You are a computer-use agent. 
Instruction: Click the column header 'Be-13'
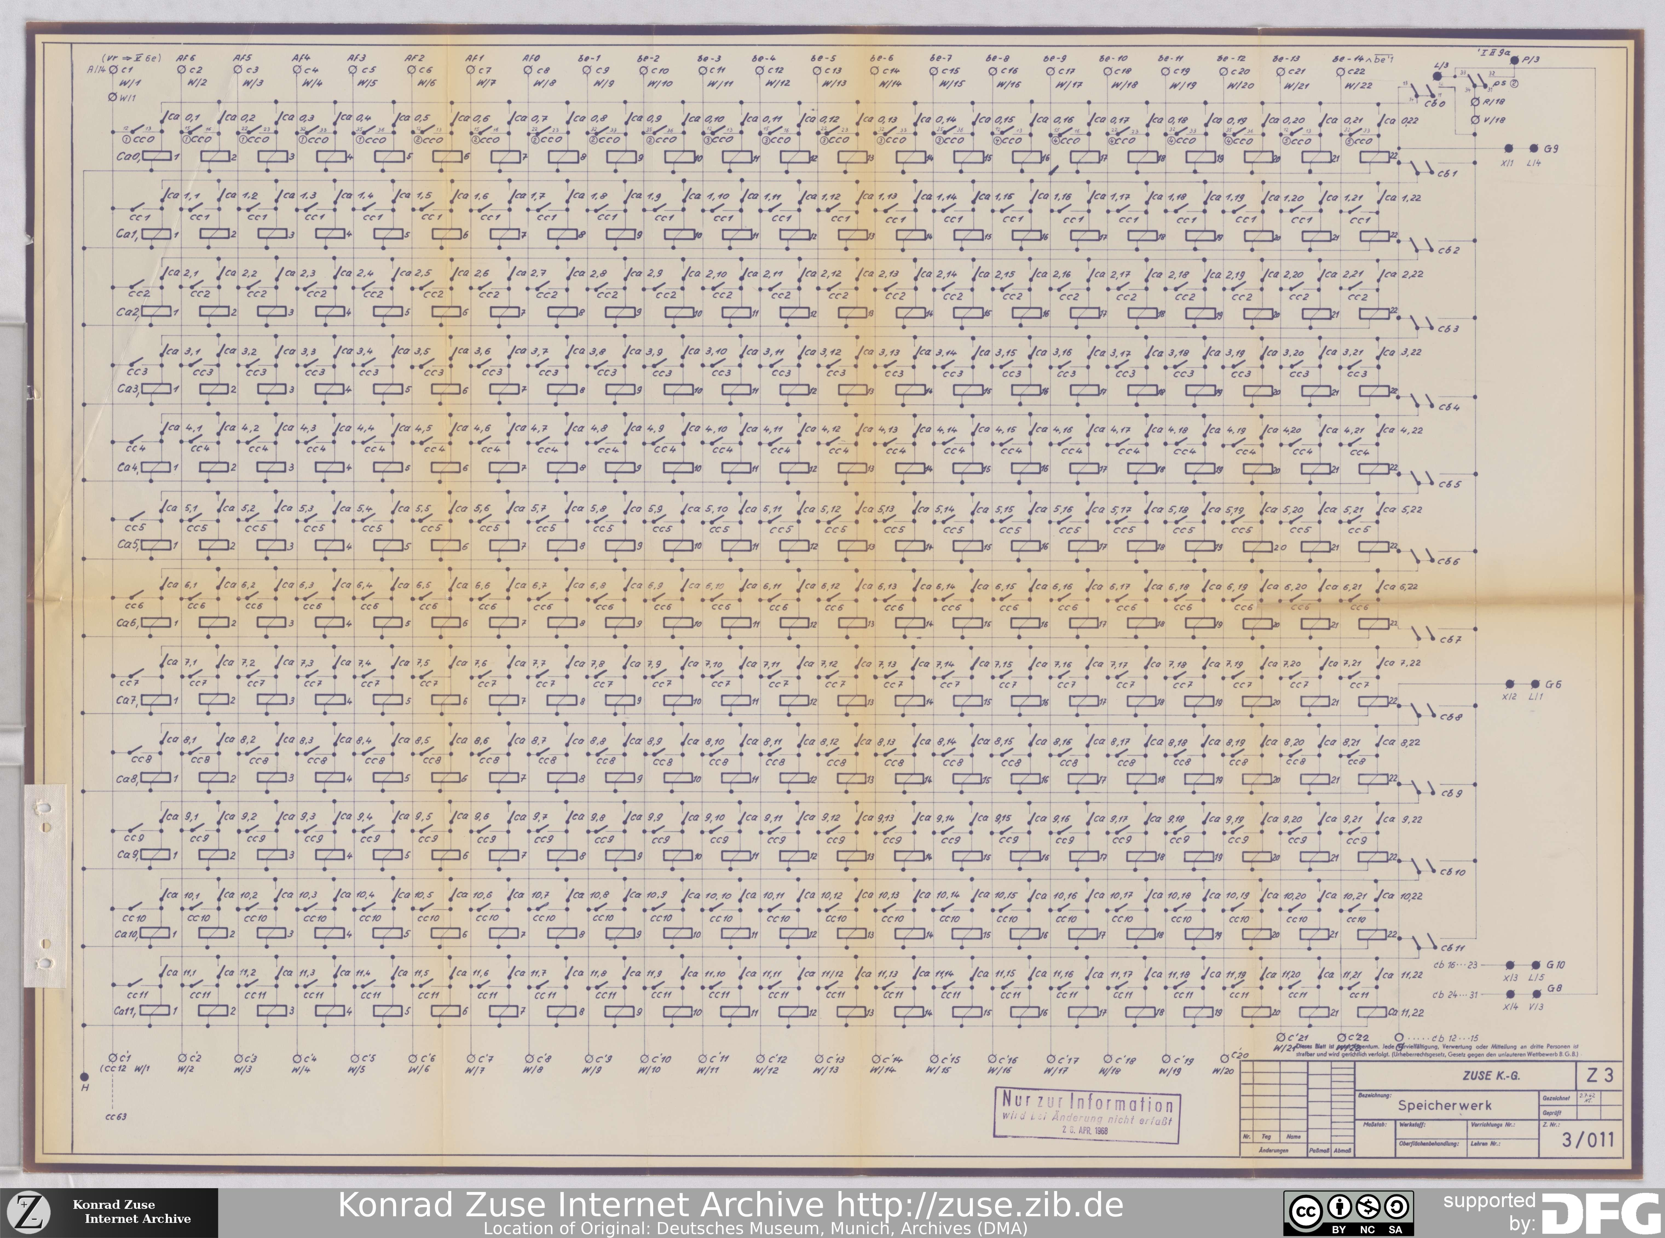[1286, 59]
